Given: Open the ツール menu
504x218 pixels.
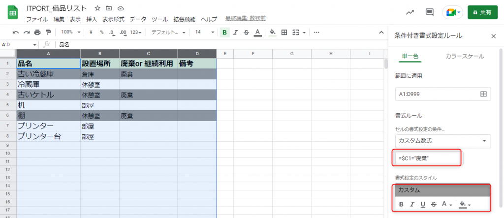Looking at the screenshot, I should point(160,19).
